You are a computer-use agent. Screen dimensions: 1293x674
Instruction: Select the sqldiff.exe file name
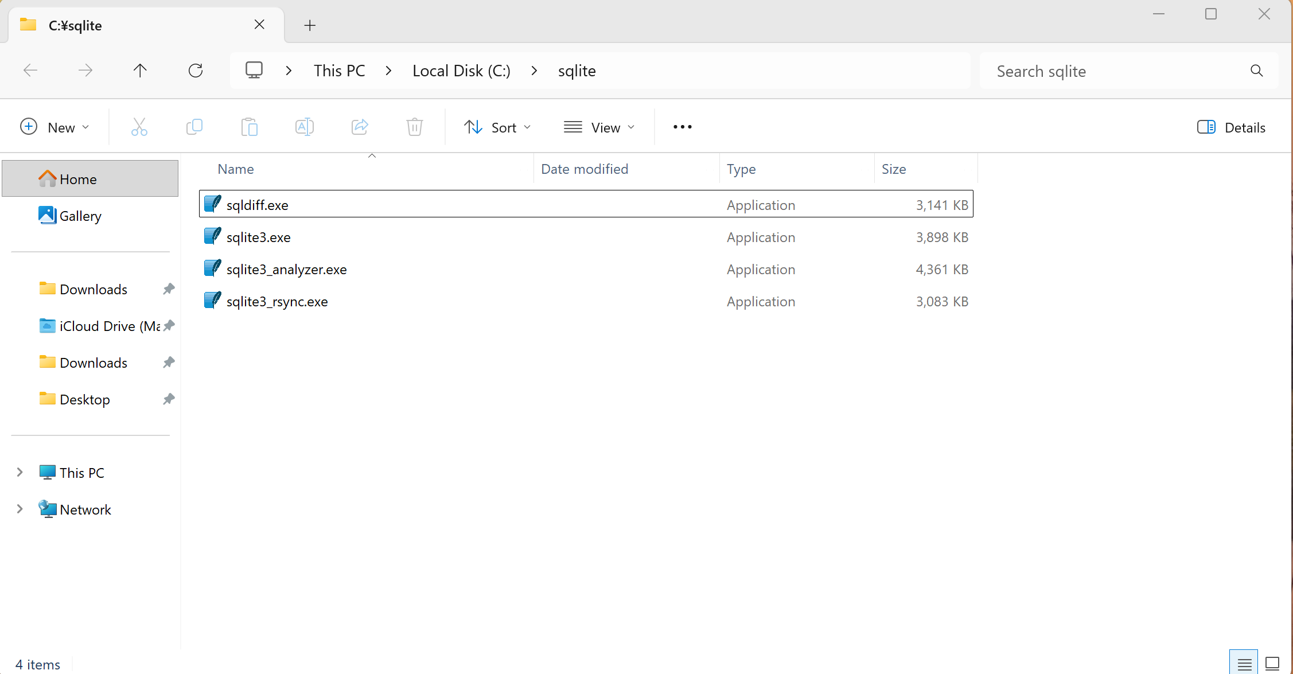pos(258,205)
